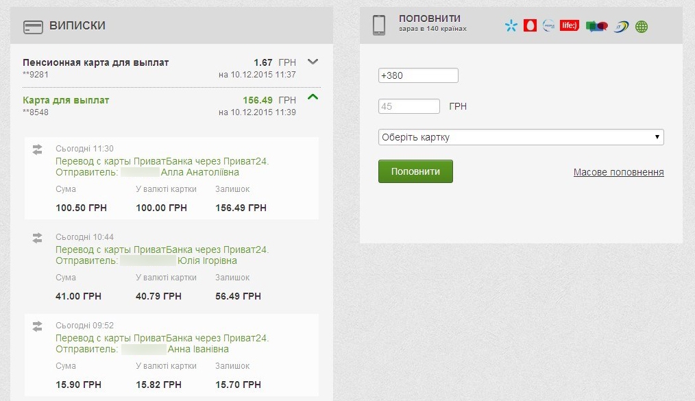The width and height of the screenshot is (695, 401).
Task: Expand the Пенсионная карта для выплат statement
Action: click(313, 62)
